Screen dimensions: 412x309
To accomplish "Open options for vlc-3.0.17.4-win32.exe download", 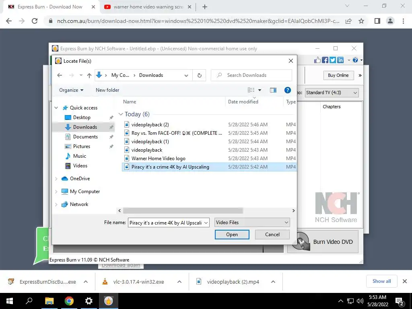I will (179, 282).
